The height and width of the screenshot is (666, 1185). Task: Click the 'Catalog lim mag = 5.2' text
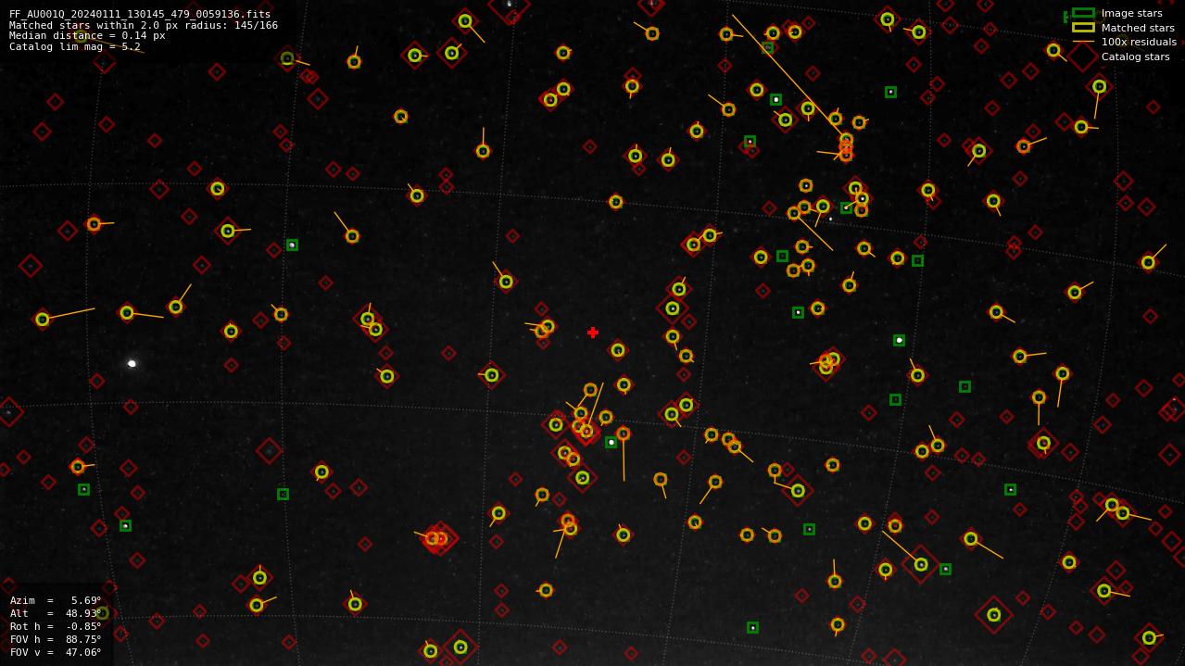[75, 46]
